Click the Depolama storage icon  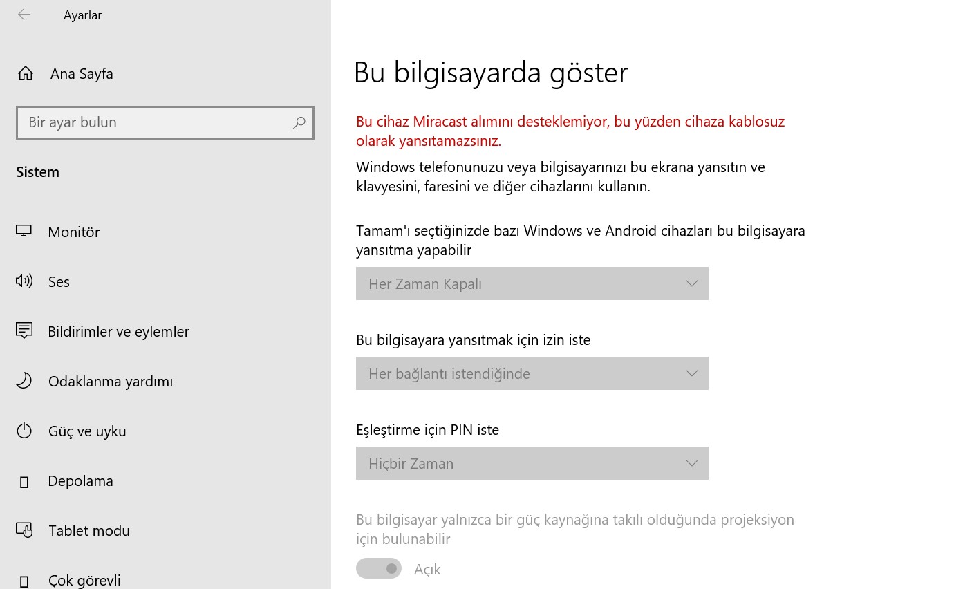click(x=24, y=482)
